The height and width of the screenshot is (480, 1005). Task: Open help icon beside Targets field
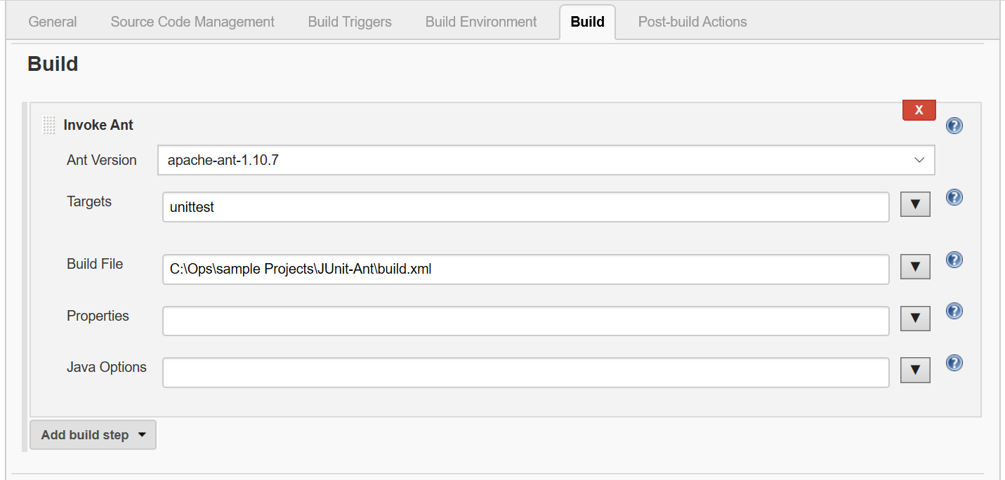click(954, 197)
